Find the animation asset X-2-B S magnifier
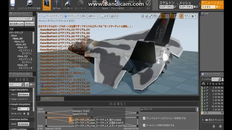This screenshot has width=232, height=130. click(x=219, y=7)
